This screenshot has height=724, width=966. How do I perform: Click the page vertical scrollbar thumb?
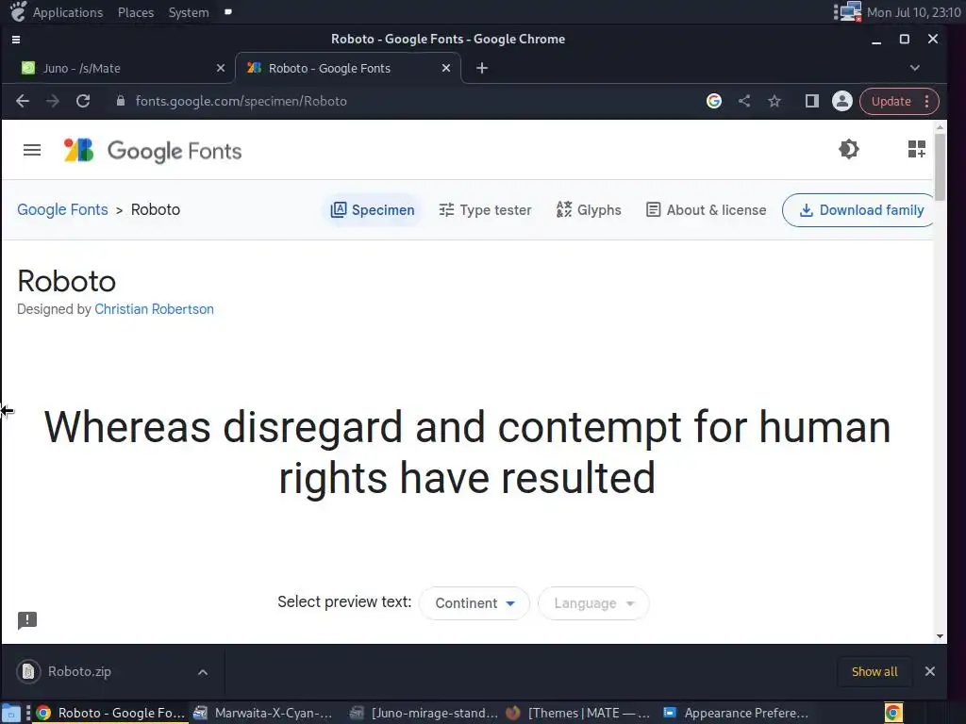coord(939,166)
